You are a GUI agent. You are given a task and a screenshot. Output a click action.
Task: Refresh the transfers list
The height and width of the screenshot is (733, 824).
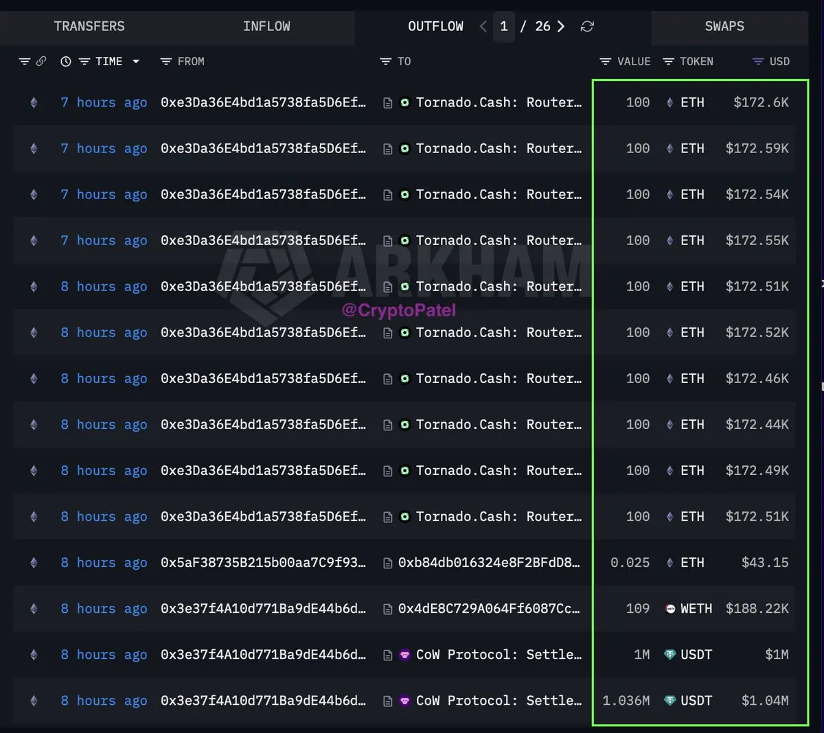(x=587, y=26)
